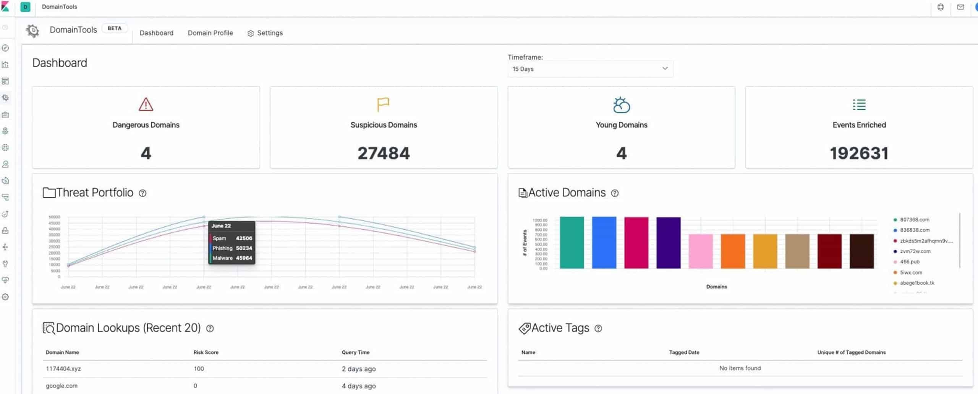Open APM icon in sidebar
Image resolution: width=978 pixels, height=394 pixels.
coord(5,198)
